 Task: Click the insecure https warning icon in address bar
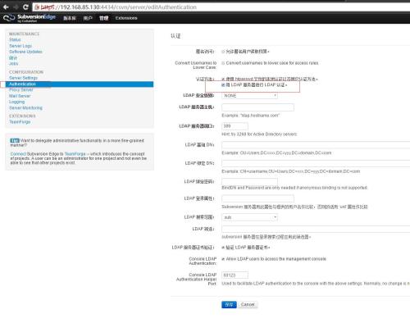point(37,7)
